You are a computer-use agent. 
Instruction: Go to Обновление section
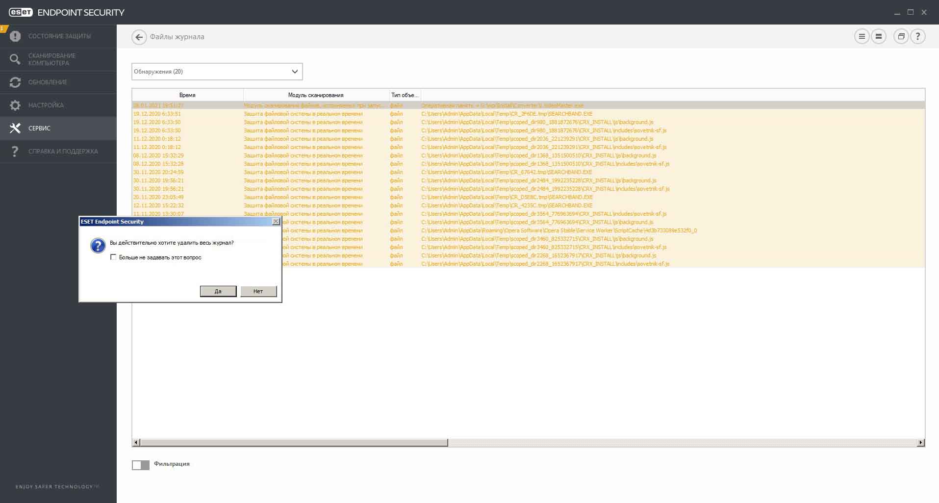(58, 82)
